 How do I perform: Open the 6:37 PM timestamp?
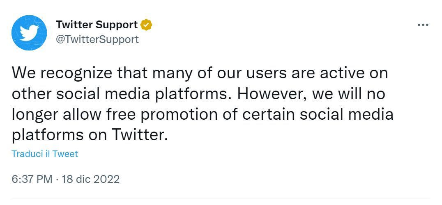coord(32,179)
